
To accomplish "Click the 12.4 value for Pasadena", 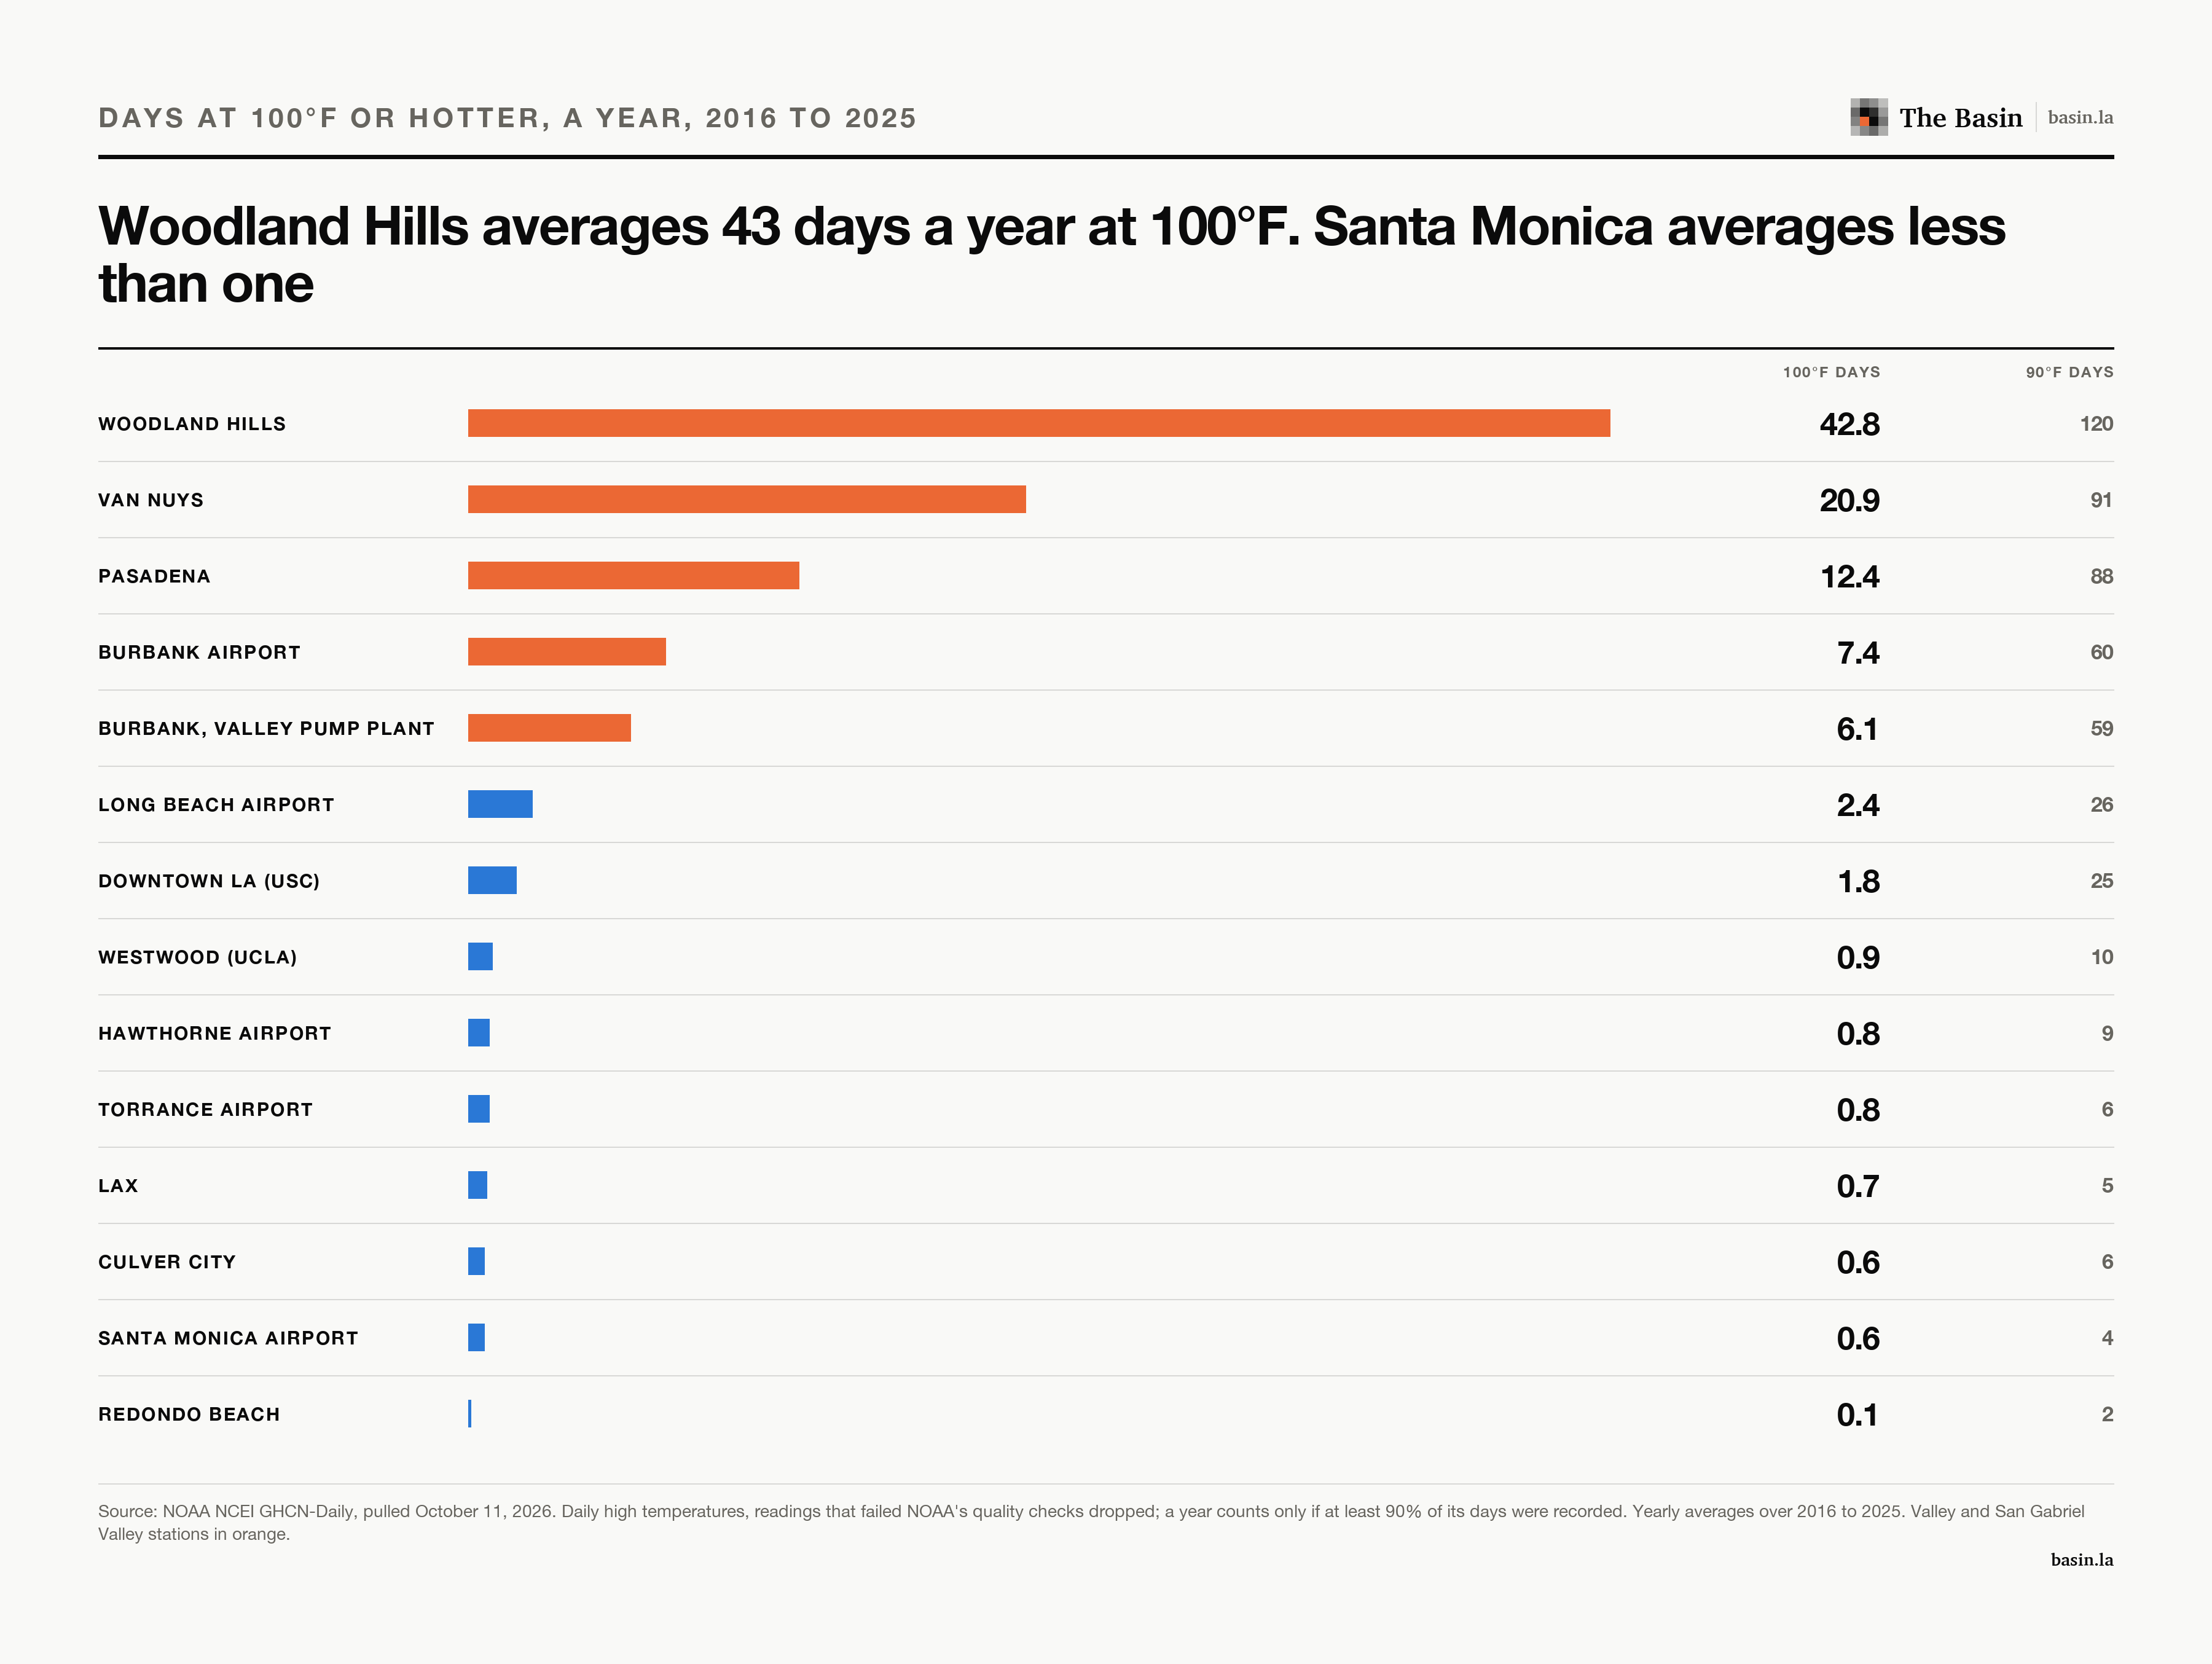I will point(1849,576).
